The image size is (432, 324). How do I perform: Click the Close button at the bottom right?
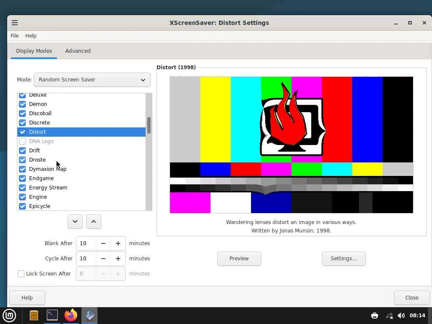pos(412,297)
